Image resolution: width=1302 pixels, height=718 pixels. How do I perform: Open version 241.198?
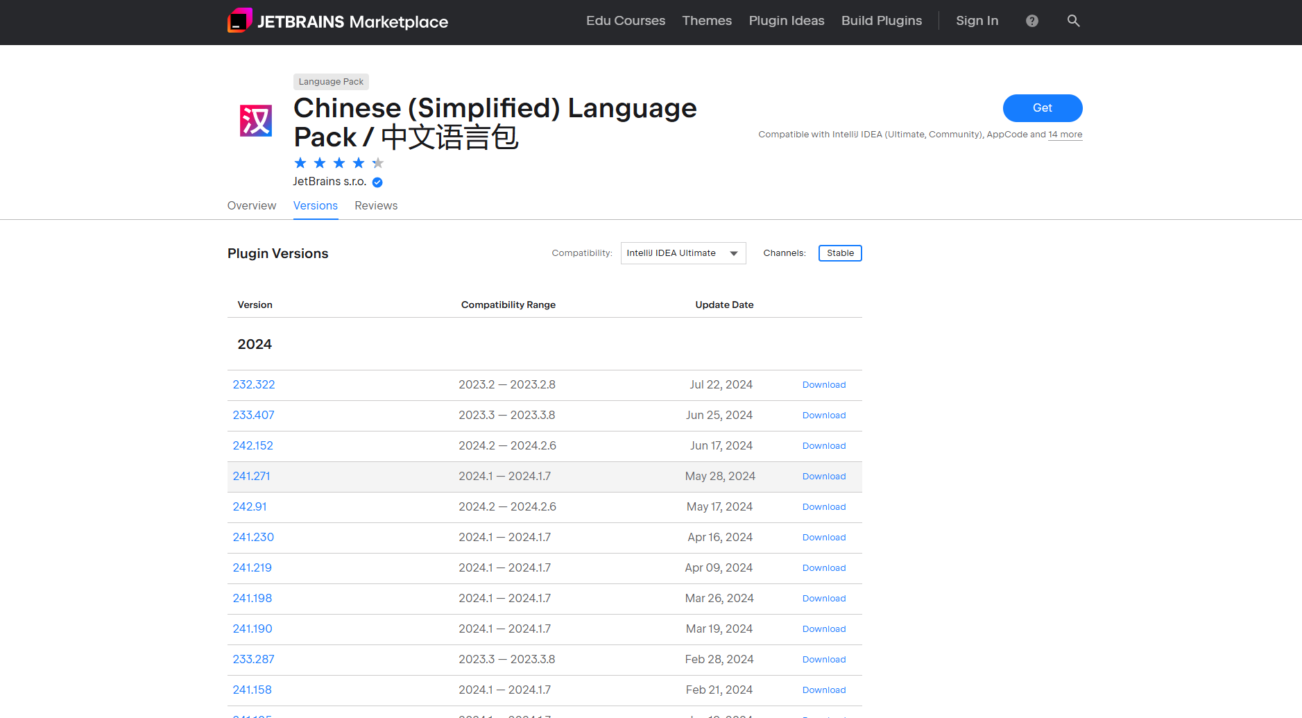point(252,599)
